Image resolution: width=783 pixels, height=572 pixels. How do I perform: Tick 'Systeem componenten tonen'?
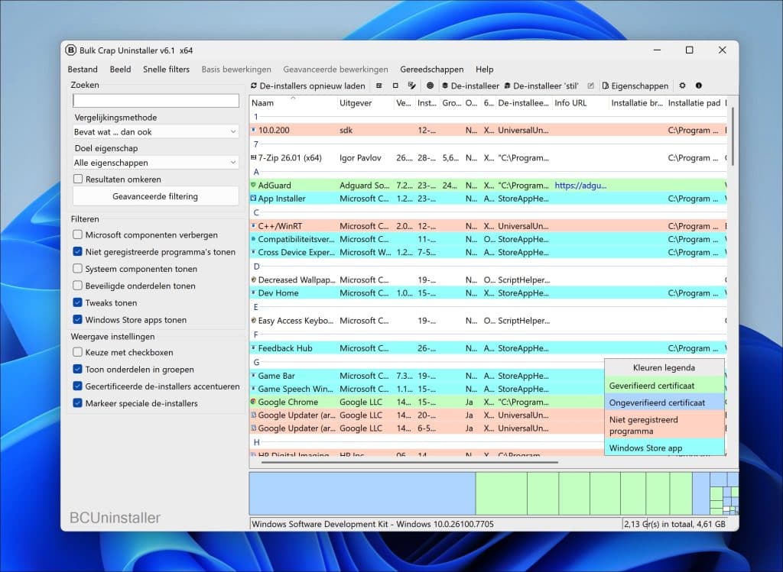click(77, 269)
